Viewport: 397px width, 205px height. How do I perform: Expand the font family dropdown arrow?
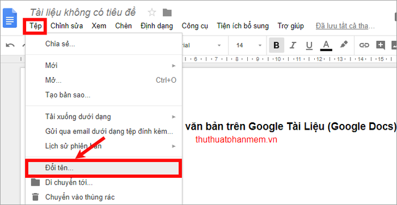(219, 45)
